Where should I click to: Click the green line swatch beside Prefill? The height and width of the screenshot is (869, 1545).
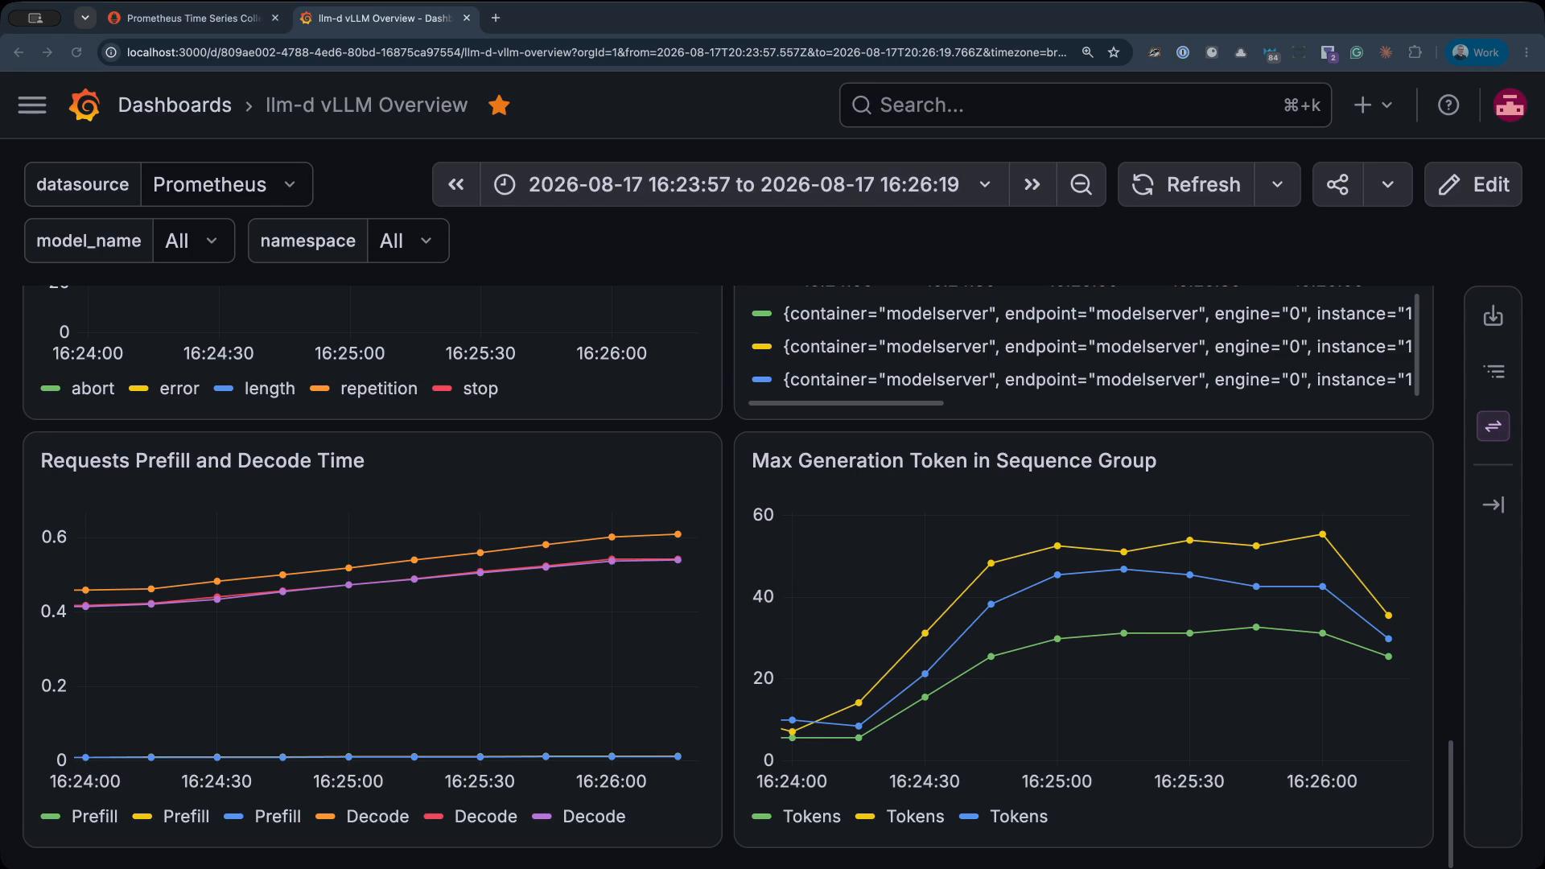tap(51, 817)
